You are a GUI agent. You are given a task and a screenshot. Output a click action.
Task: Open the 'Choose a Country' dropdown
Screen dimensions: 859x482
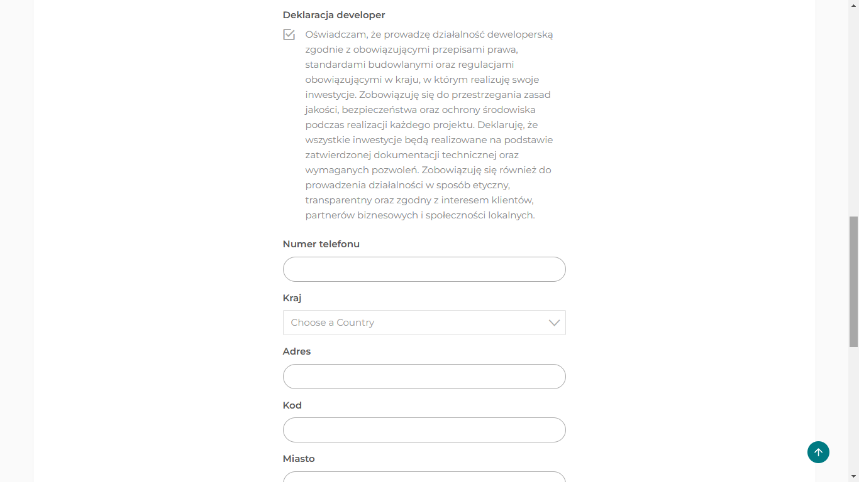coord(424,323)
